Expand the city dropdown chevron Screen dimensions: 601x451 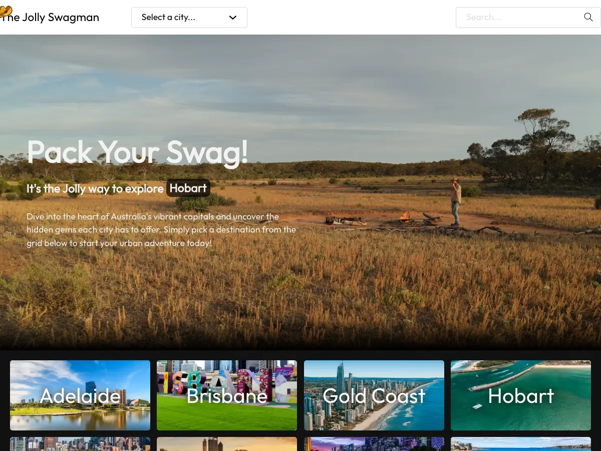coord(233,18)
